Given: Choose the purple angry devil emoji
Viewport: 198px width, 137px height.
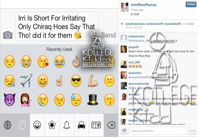Looking at the screenshot, I should click(x=10, y=100).
